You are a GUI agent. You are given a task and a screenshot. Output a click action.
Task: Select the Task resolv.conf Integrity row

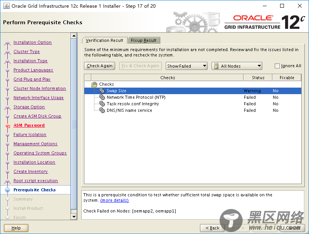pos(193,104)
